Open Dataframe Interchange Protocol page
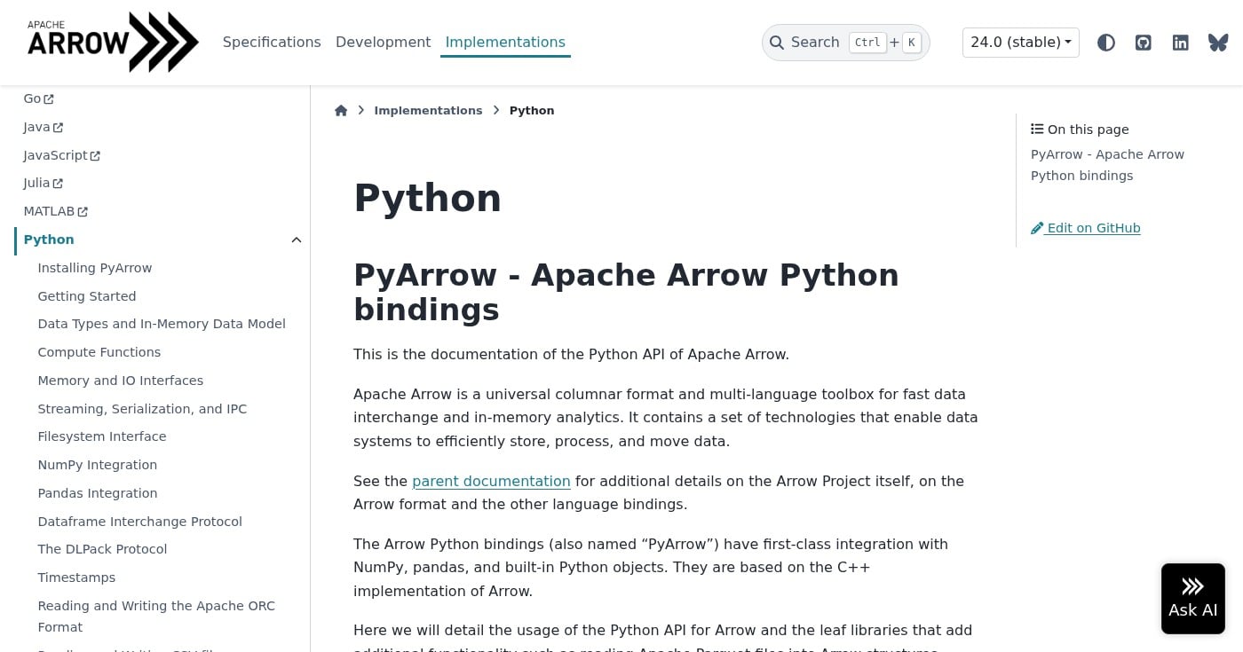Viewport: 1243px width, 652px height. click(x=140, y=522)
